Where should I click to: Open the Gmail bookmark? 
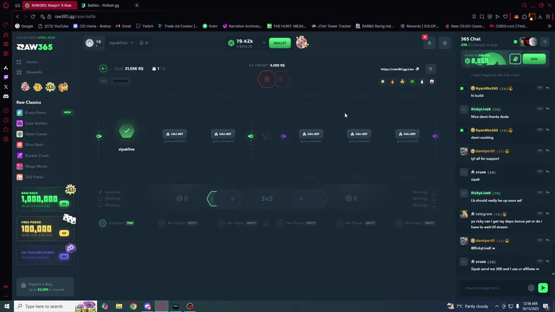(x=124, y=26)
